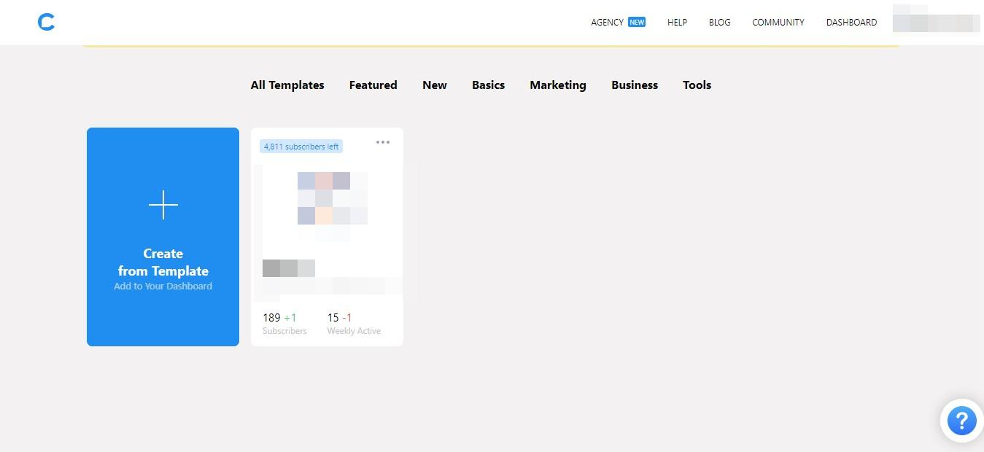
Task: Go to the Blog
Action: point(719,23)
